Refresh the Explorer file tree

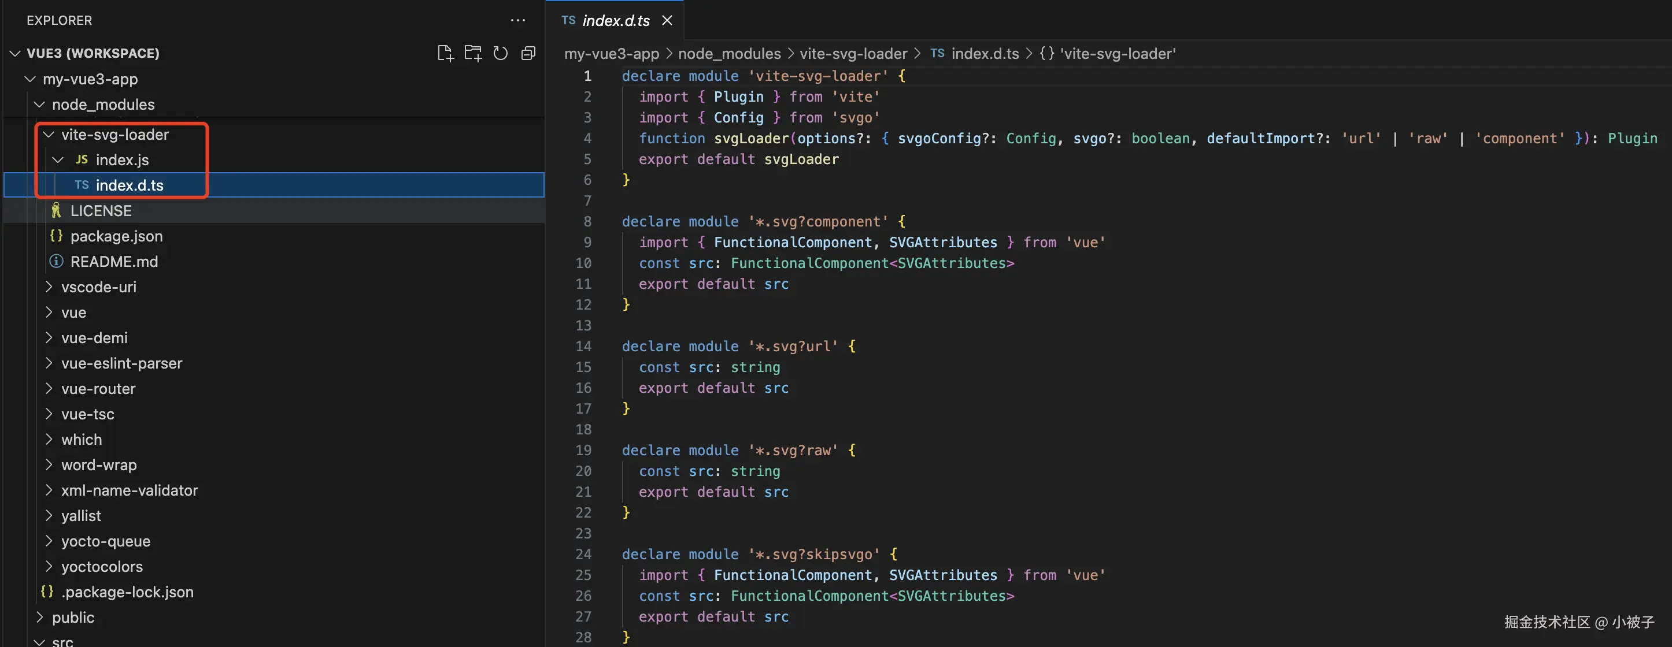pyautogui.click(x=501, y=53)
